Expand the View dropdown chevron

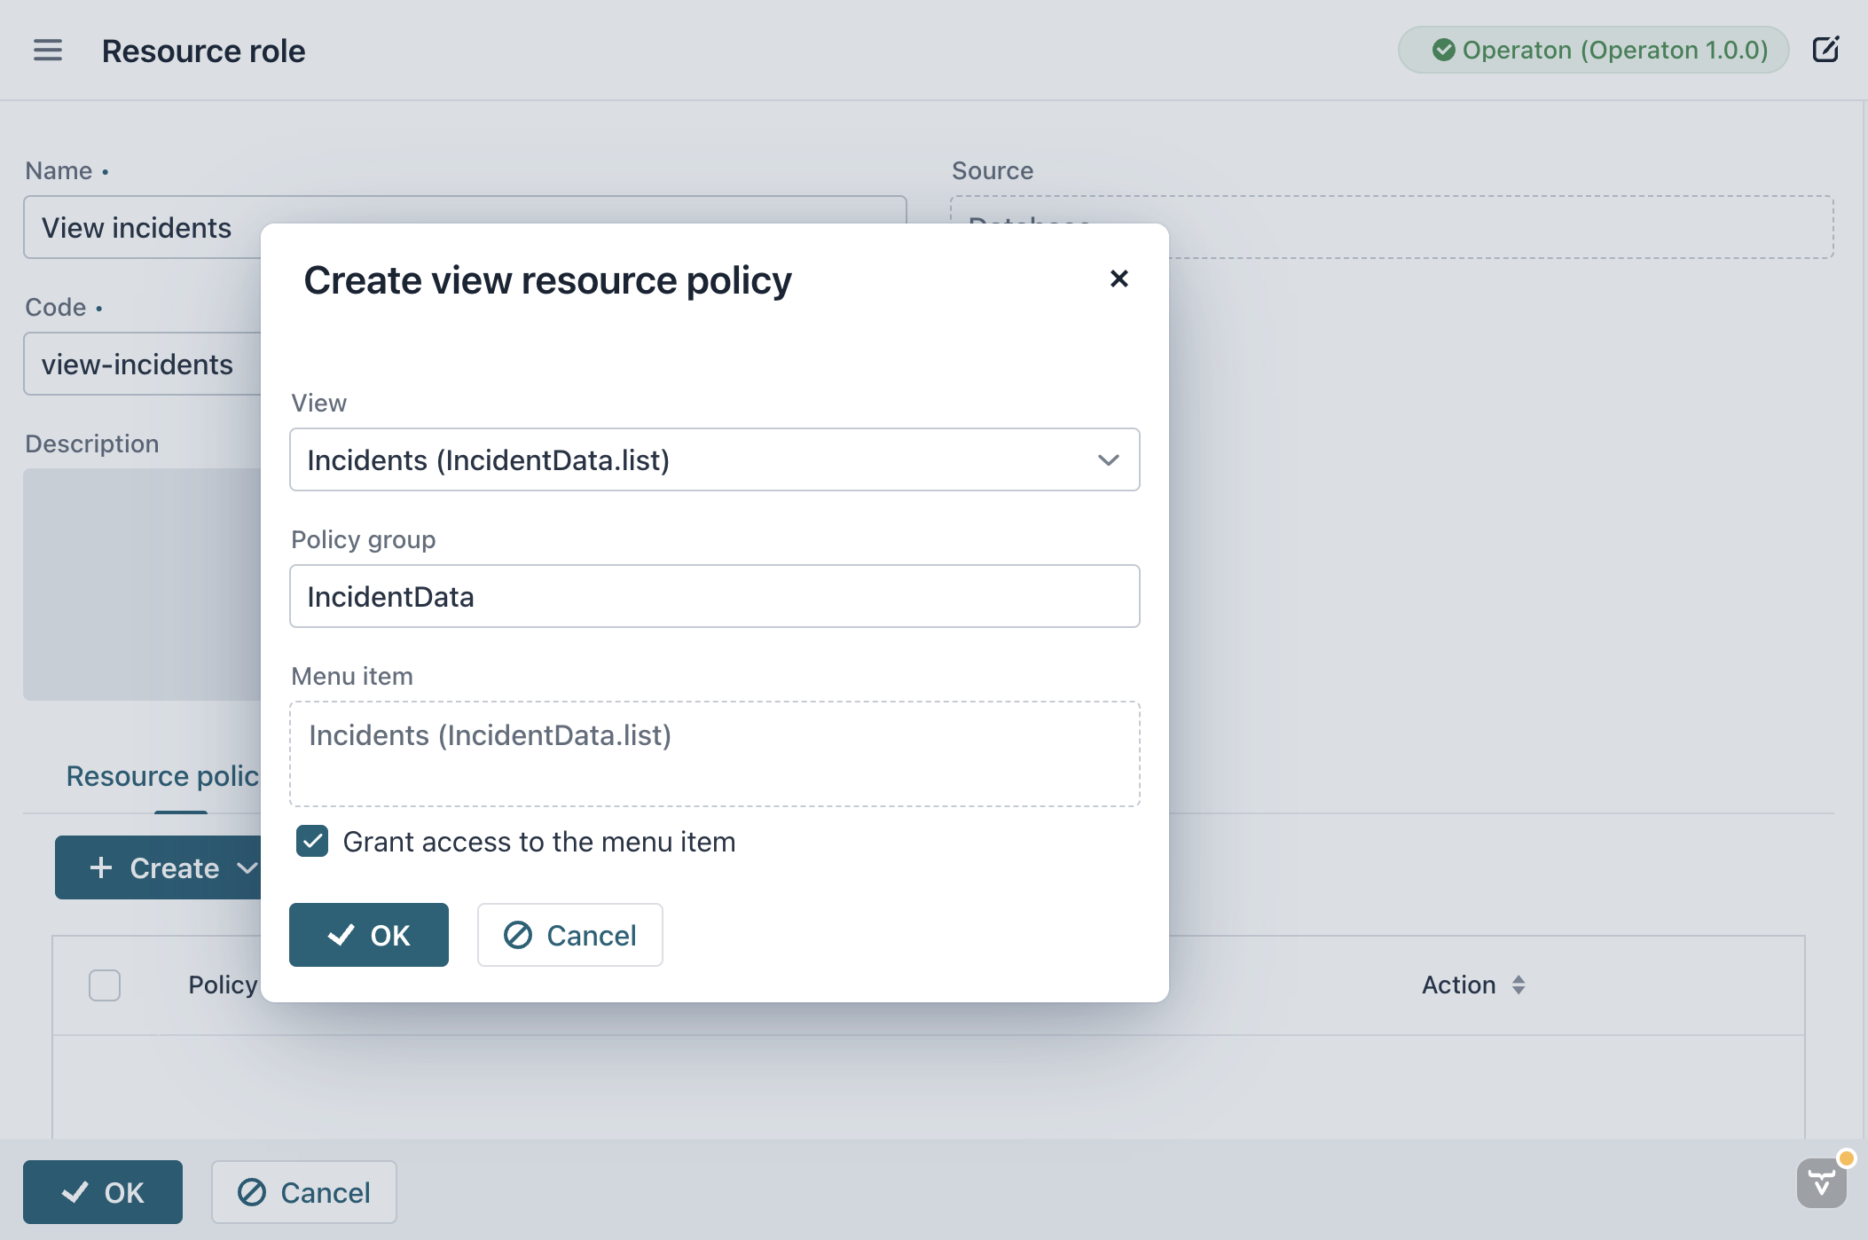tap(1108, 459)
